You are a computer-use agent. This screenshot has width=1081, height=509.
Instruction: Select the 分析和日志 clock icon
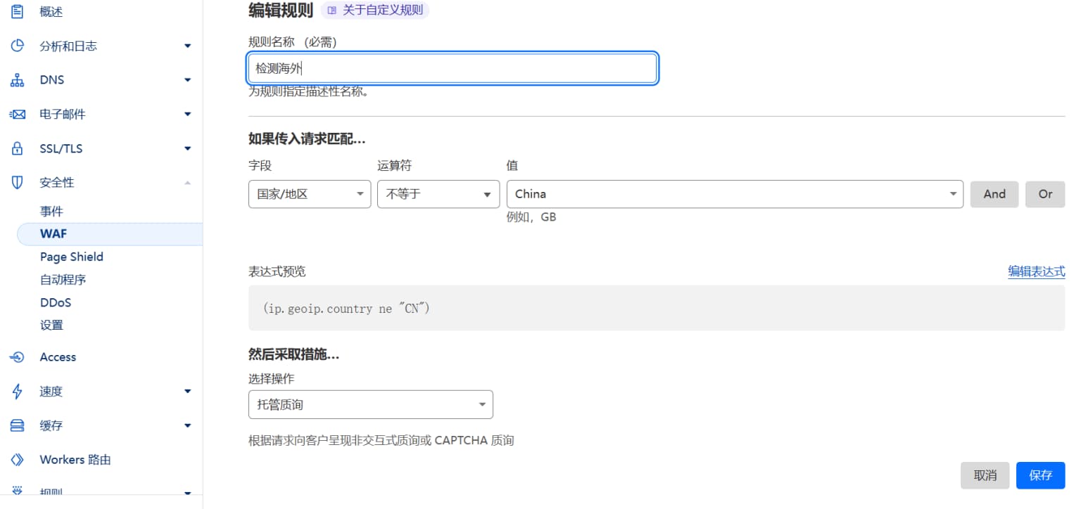[17, 45]
